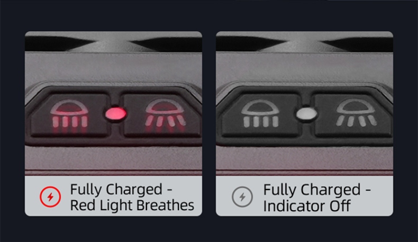Screen dimensions: 418x242
Task: Select the 'Fully Charged -' text above 'Indicator Off'
Action: tap(317, 190)
